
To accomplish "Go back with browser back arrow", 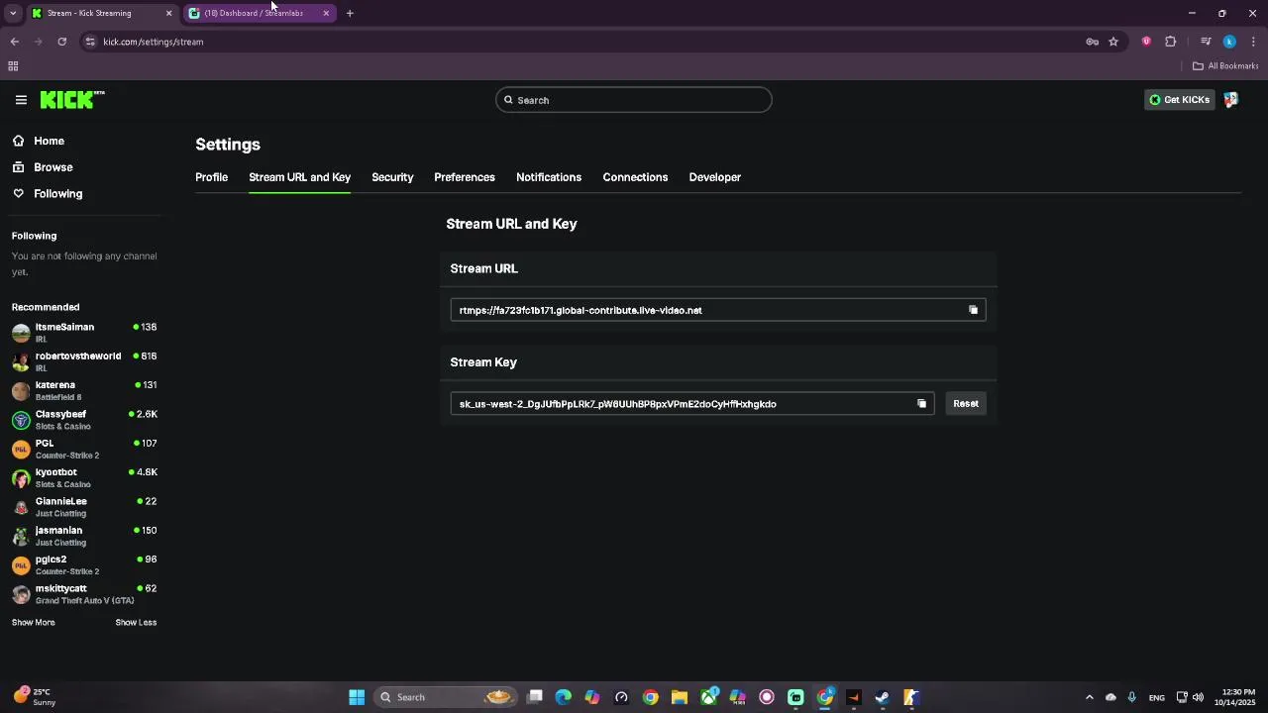I will pyautogui.click(x=15, y=42).
